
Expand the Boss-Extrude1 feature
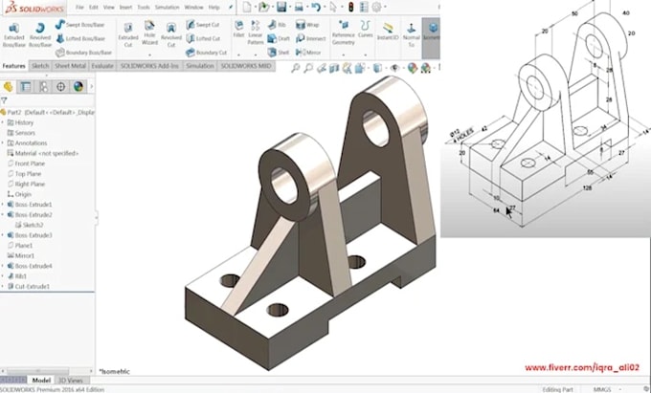click(x=2, y=205)
